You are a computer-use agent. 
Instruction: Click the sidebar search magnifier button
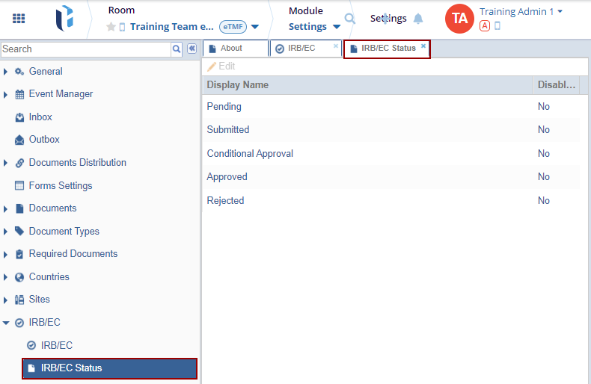pyautogui.click(x=177, y=49)
